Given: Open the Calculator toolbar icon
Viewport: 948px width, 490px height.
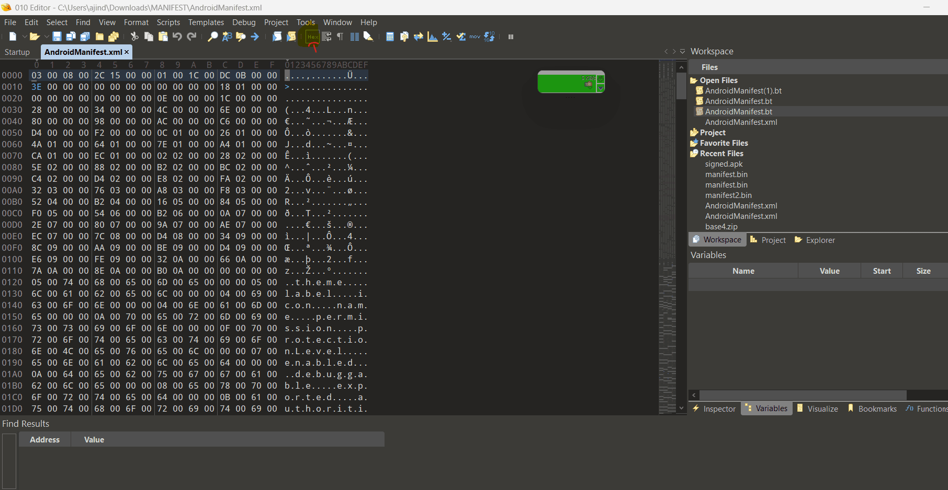Looking at the screenshot, I should click(x=390, y=37).
